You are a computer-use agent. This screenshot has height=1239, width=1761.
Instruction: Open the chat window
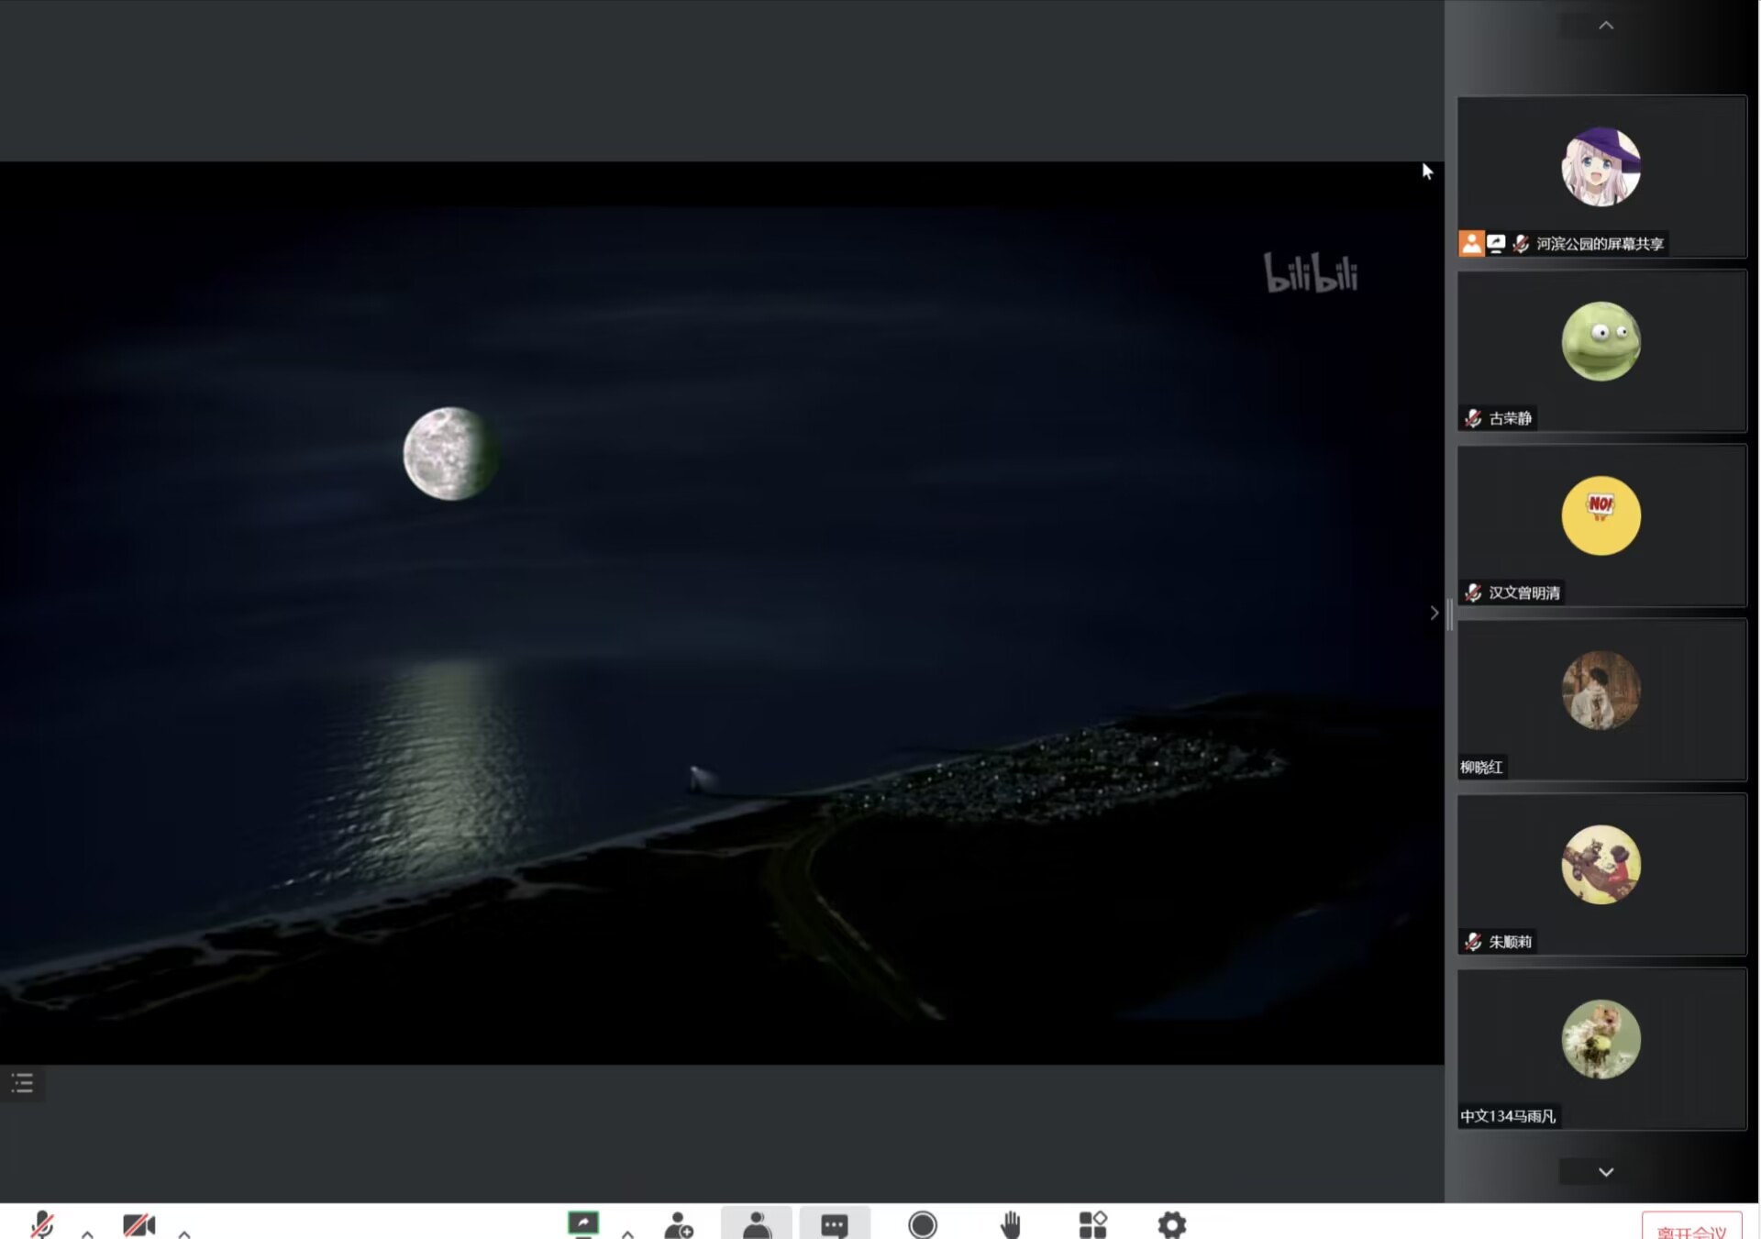tap(834, 1225)
